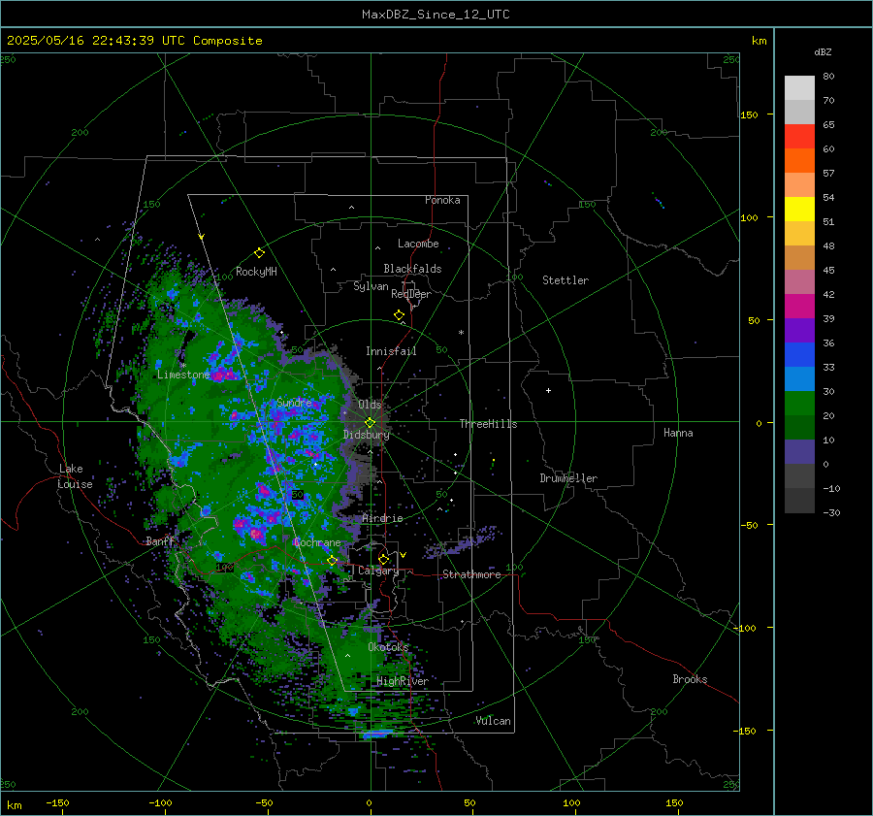Click the Ponoka town label
The height and width of the screenshot is (816, 873).
(x=442, y=200)
